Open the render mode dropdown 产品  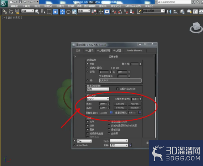click(x=84, y=141)
